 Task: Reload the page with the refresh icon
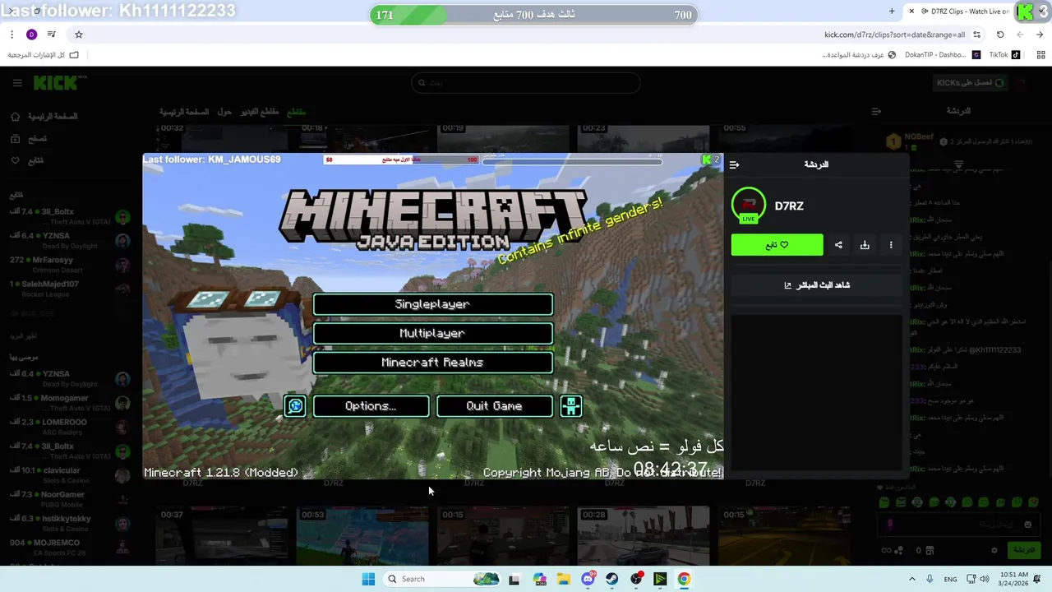pyautogui.click(x=1000, y=35)
